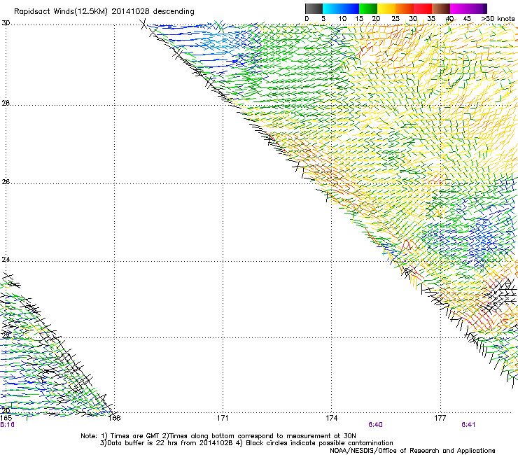Viewport: 518px width, 455px height.
Task: Pick the brown 35-40 knots legend color
Action: click(441, 8)
